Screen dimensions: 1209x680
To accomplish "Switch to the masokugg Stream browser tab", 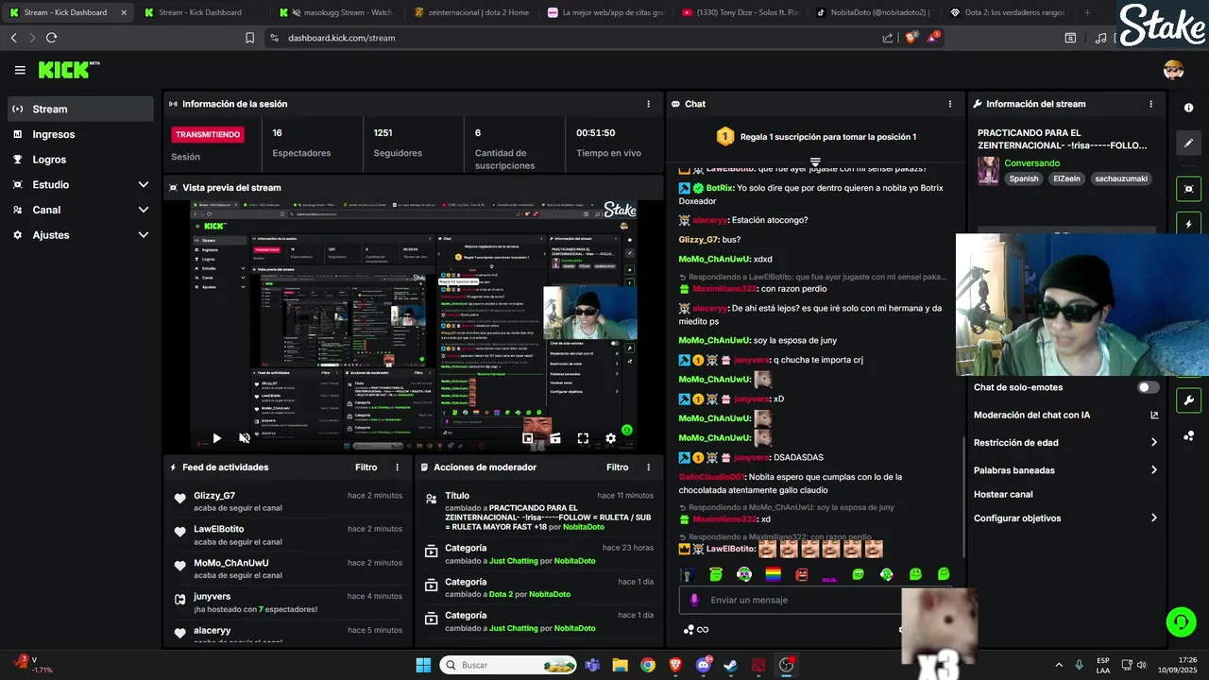I will (334, 12).
